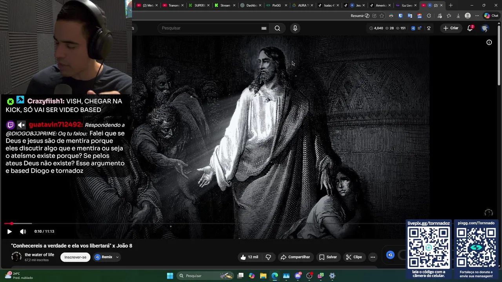Open Windows Start menu

(170, 276)
